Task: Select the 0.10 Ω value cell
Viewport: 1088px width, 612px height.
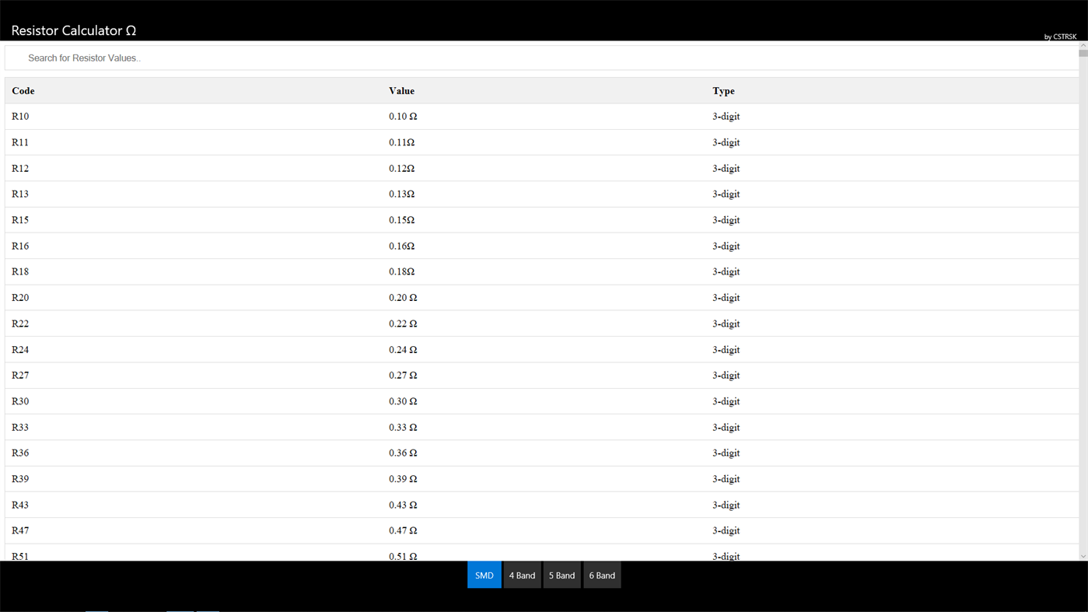Action: [x=403, y=117]
